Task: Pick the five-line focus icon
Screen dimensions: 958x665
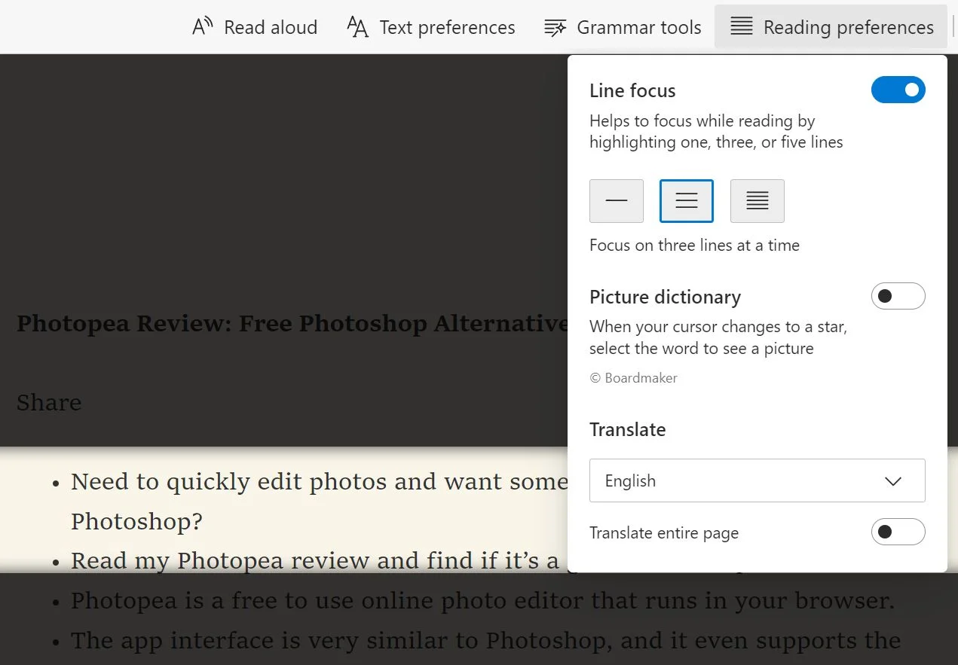Action: click(758, 201)
